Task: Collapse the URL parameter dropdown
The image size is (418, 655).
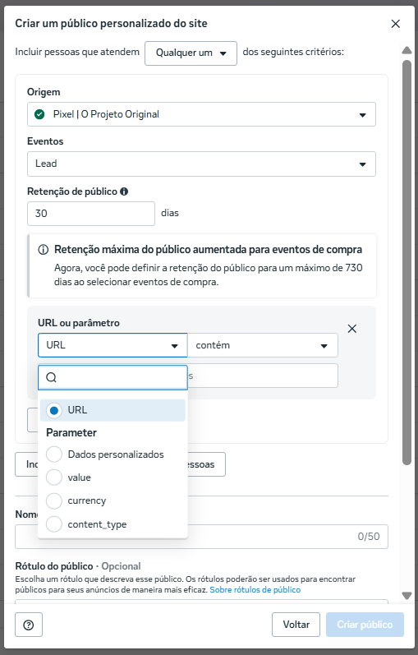Action: 113,345
